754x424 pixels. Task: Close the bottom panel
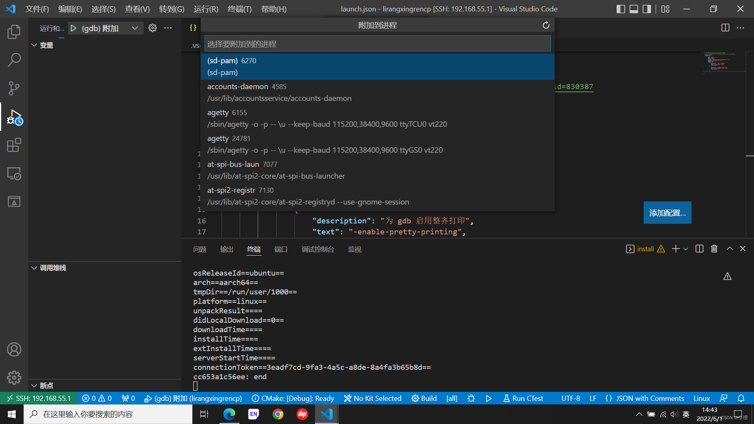[743, 249]
